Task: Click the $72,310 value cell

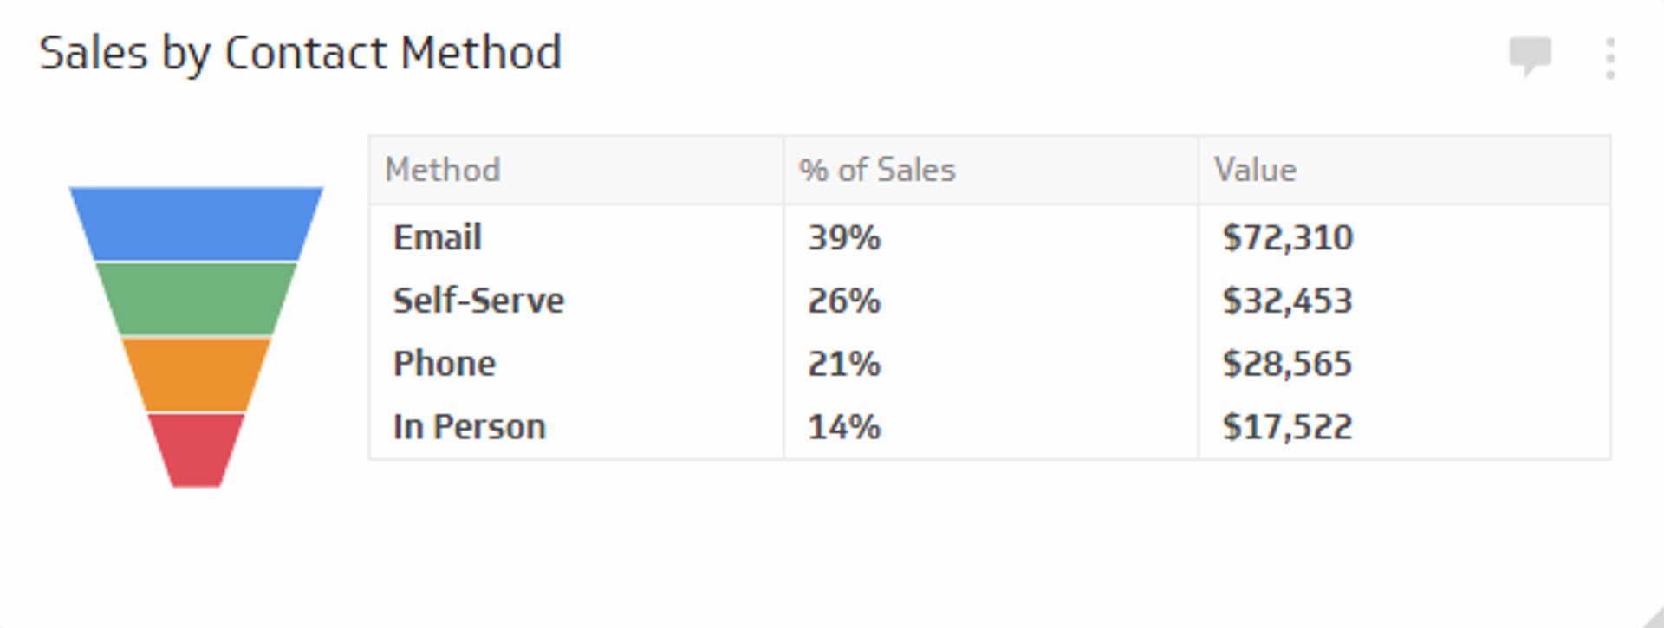Action: pyautogui.click(x=1287, y=236)
